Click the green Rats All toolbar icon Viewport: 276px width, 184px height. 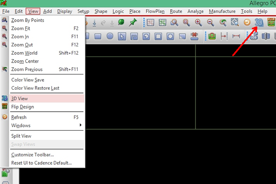tap(162, 23)
